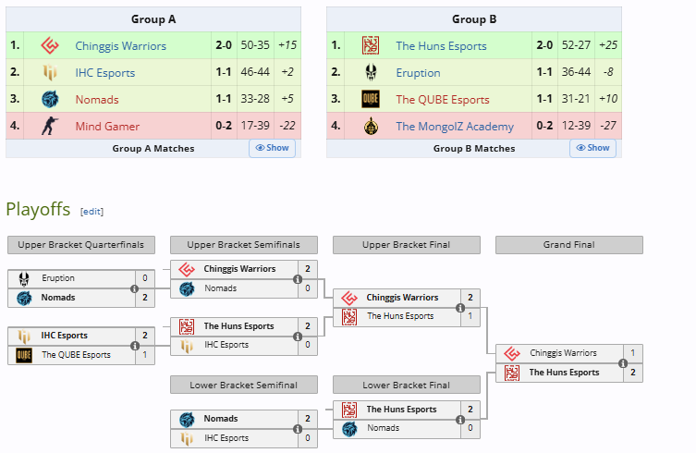Open The QUBE Esports team link in Group B
This screenshot has width=696, height=453.
click(x=442, y=100)
